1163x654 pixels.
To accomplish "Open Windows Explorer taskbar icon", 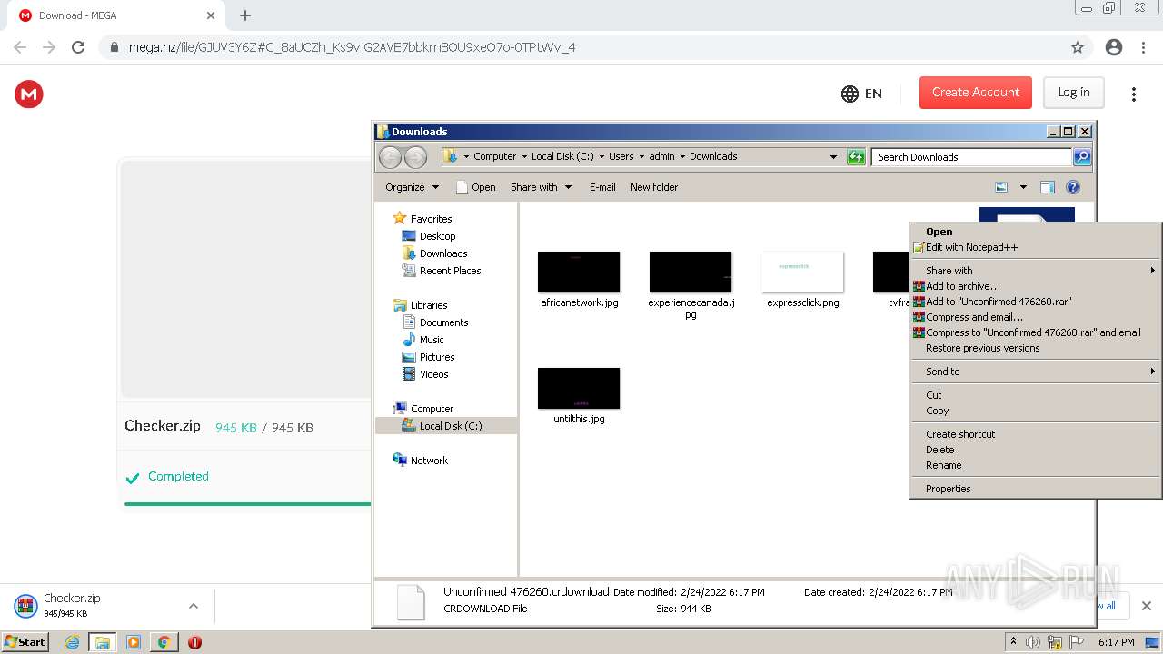I will 103,642.
